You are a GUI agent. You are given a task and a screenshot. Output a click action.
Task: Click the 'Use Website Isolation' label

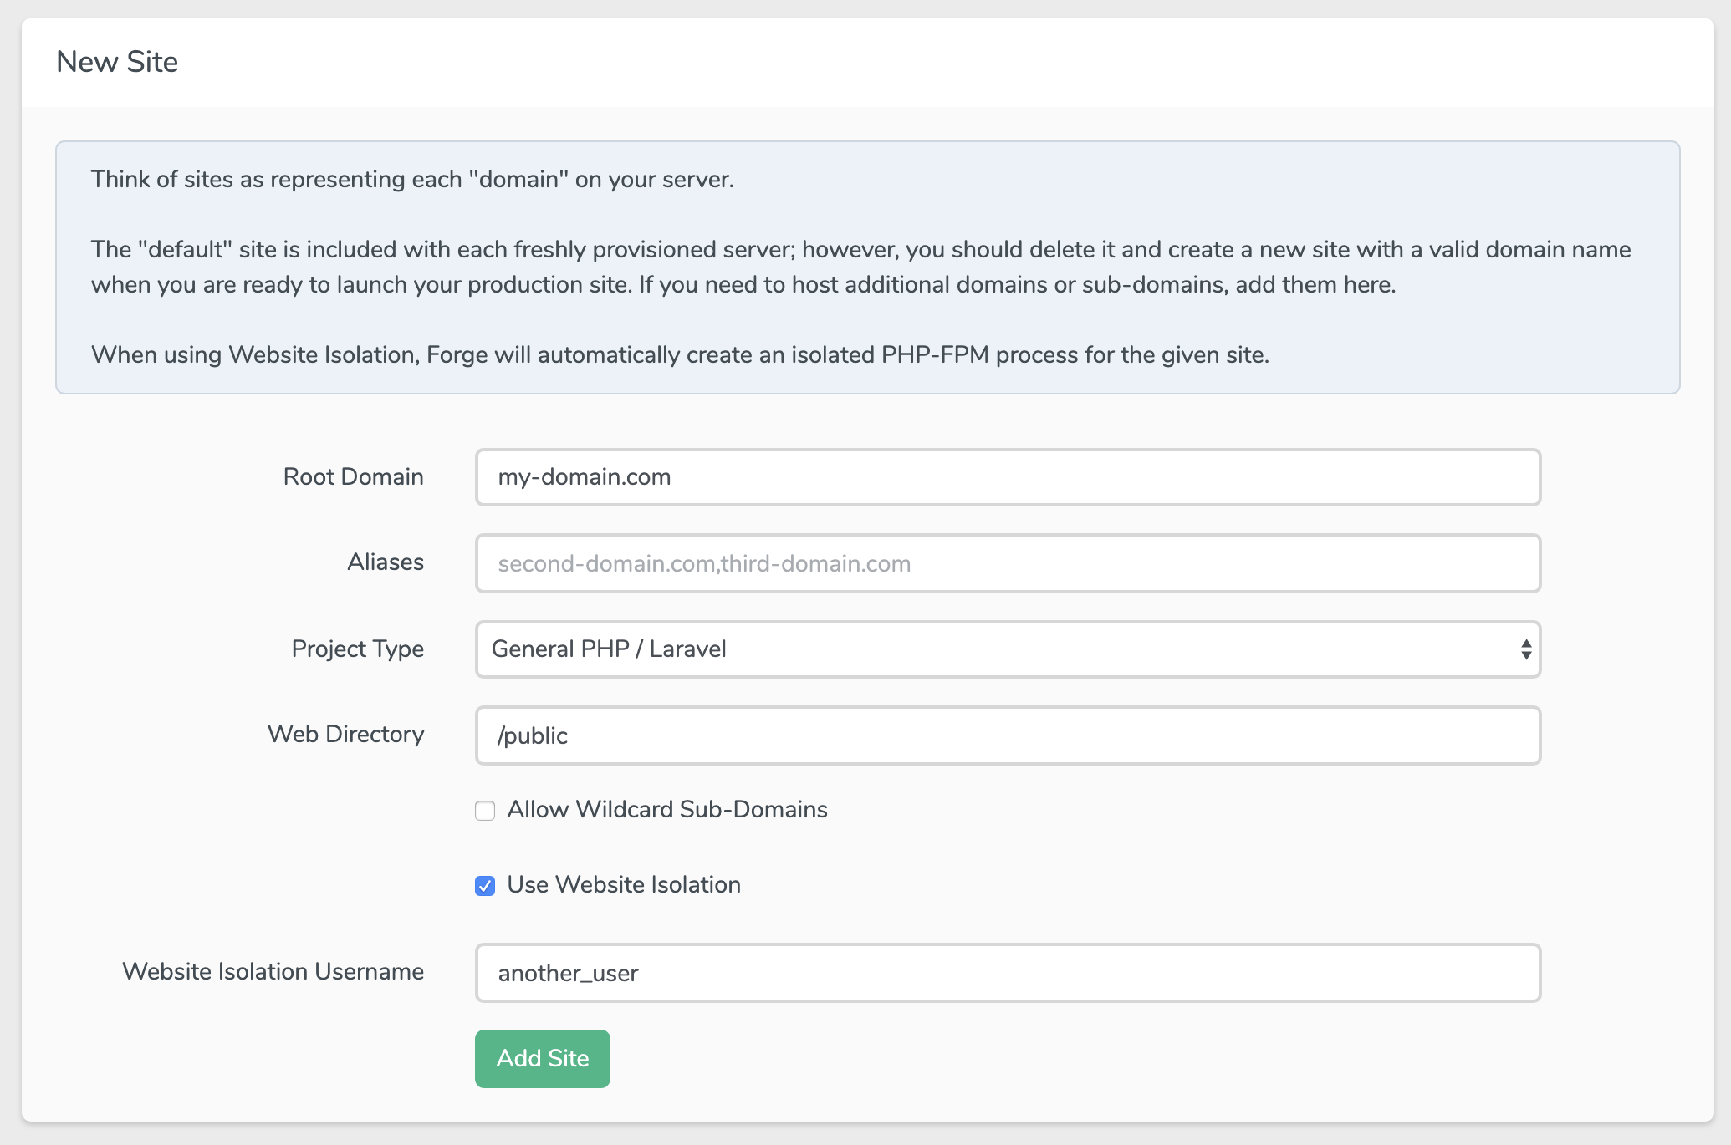[624, 884]
